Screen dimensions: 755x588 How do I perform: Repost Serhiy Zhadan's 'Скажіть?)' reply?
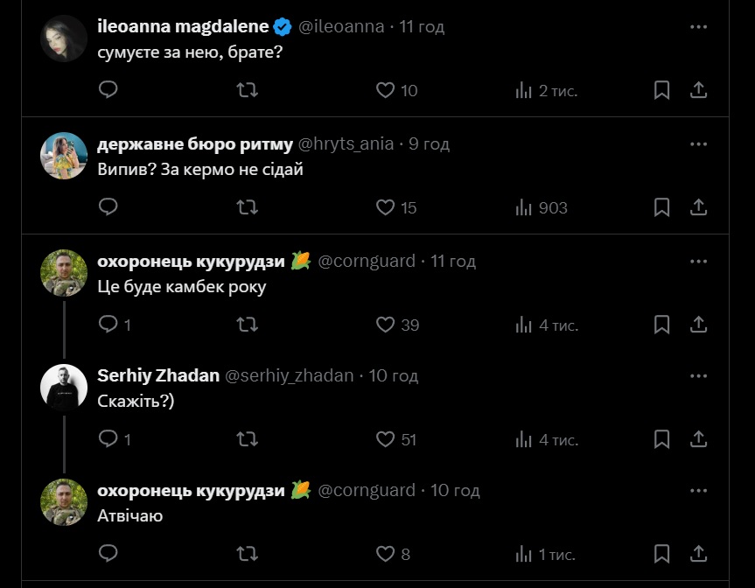coord(248,439)
